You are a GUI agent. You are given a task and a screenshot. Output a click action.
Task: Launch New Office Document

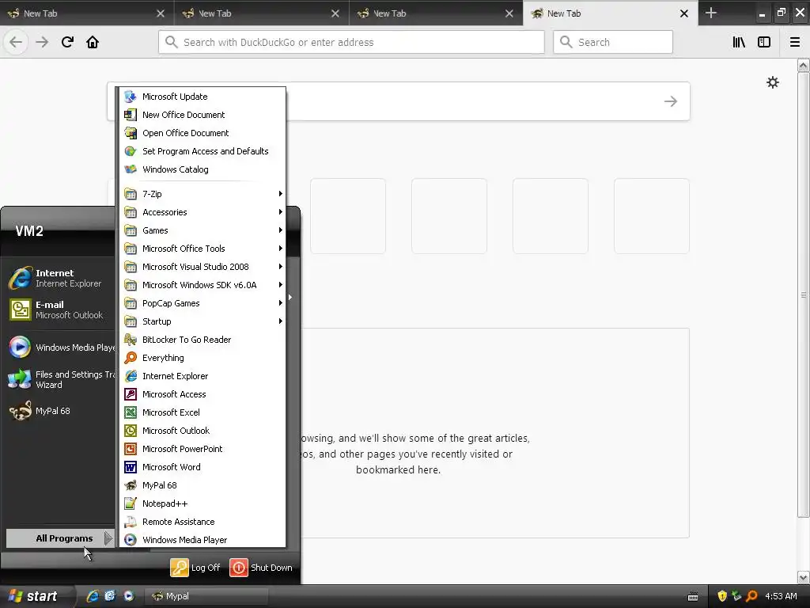tap(202, 115)
